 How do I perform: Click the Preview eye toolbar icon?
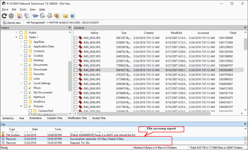click(x=72, y=16)
